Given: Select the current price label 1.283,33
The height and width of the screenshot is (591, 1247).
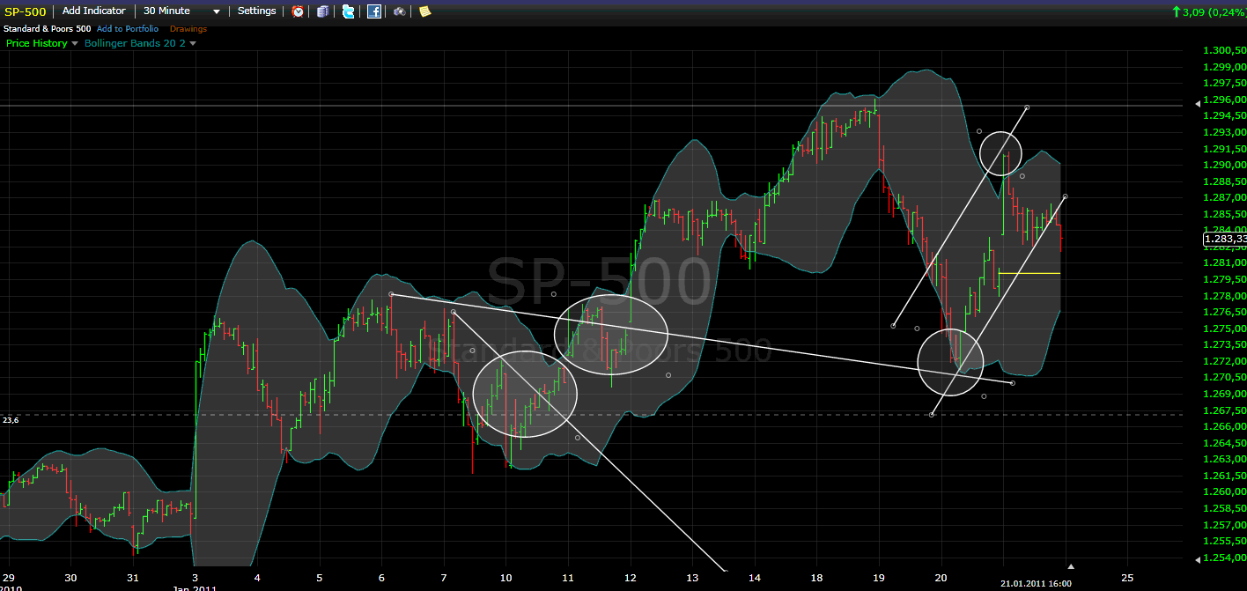Looking at the screenshot, I should (x=1224, y=239).
